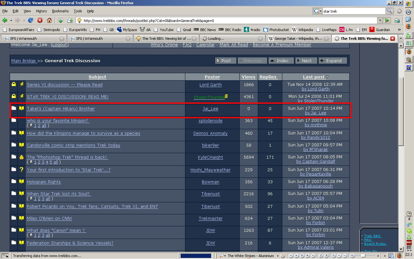Viewport: 414px width, 259px height.
Task: Stop loading with the red Stop icon
Action: [x=40, y=20]
